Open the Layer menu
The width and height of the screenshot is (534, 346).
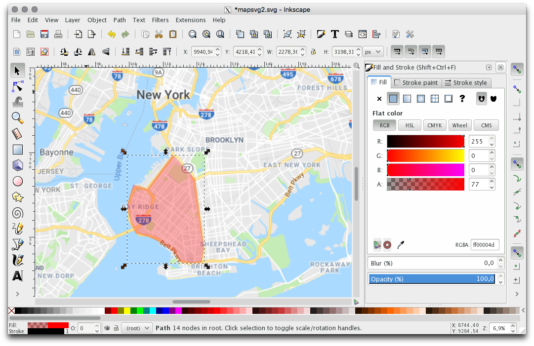(x=73, y=20)
